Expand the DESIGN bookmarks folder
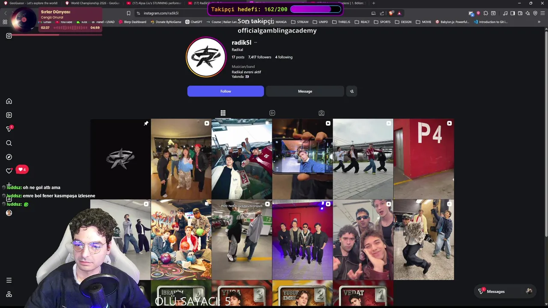 pyautogui.click(x=403, y=22)
